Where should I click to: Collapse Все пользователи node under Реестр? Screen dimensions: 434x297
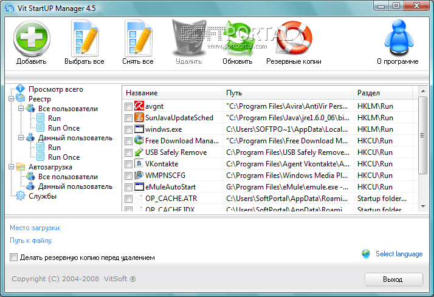point(21,108)
